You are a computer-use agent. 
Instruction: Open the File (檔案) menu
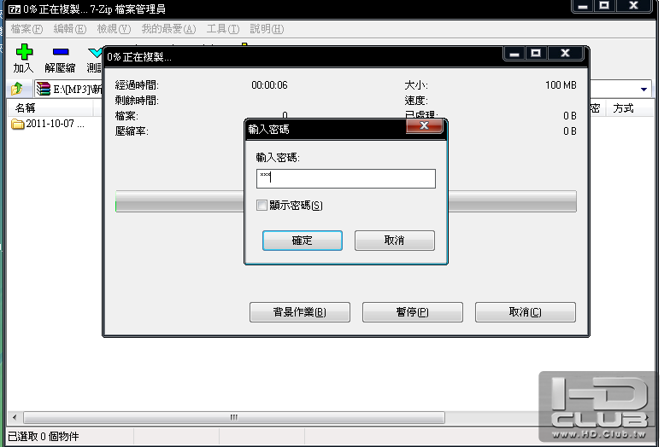(x=26, y=29)
